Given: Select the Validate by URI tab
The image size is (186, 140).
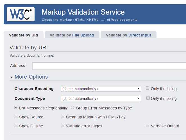Looking at the screenshot, I should point(24,35).
